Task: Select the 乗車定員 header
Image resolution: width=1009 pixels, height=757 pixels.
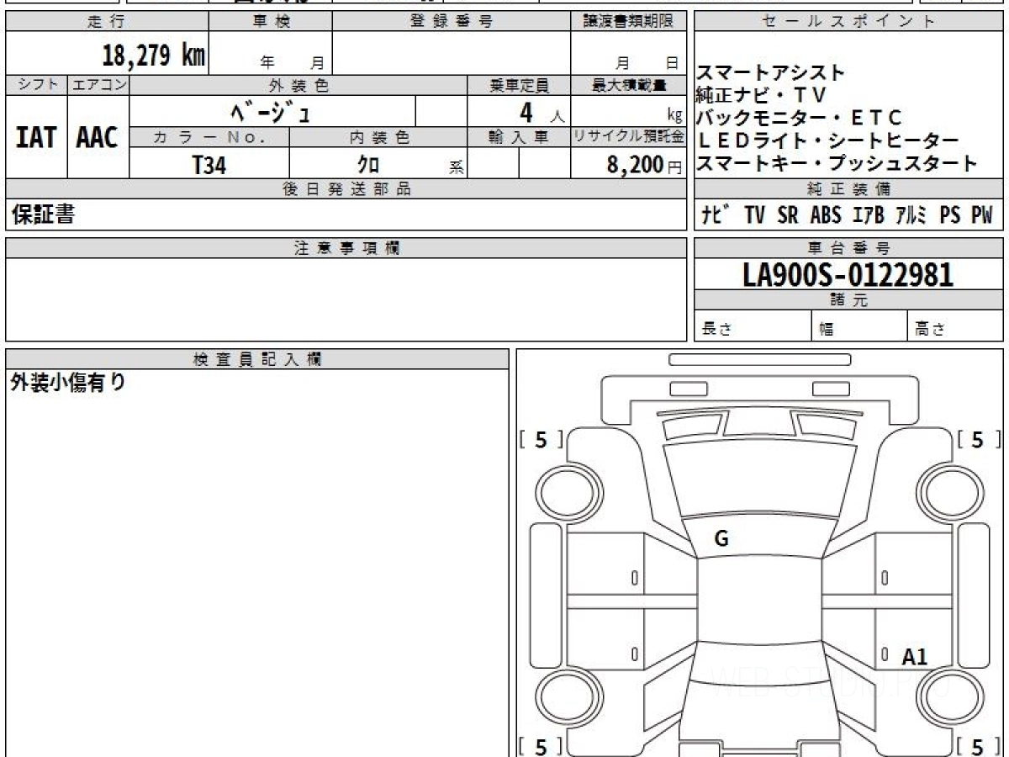Action: 519,85
